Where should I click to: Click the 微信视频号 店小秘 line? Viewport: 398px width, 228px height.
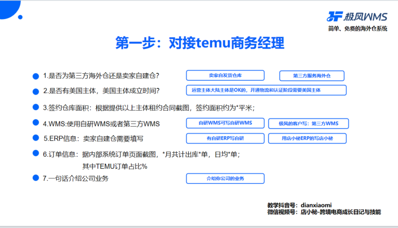pyautogui.click(x=324, y=212)
